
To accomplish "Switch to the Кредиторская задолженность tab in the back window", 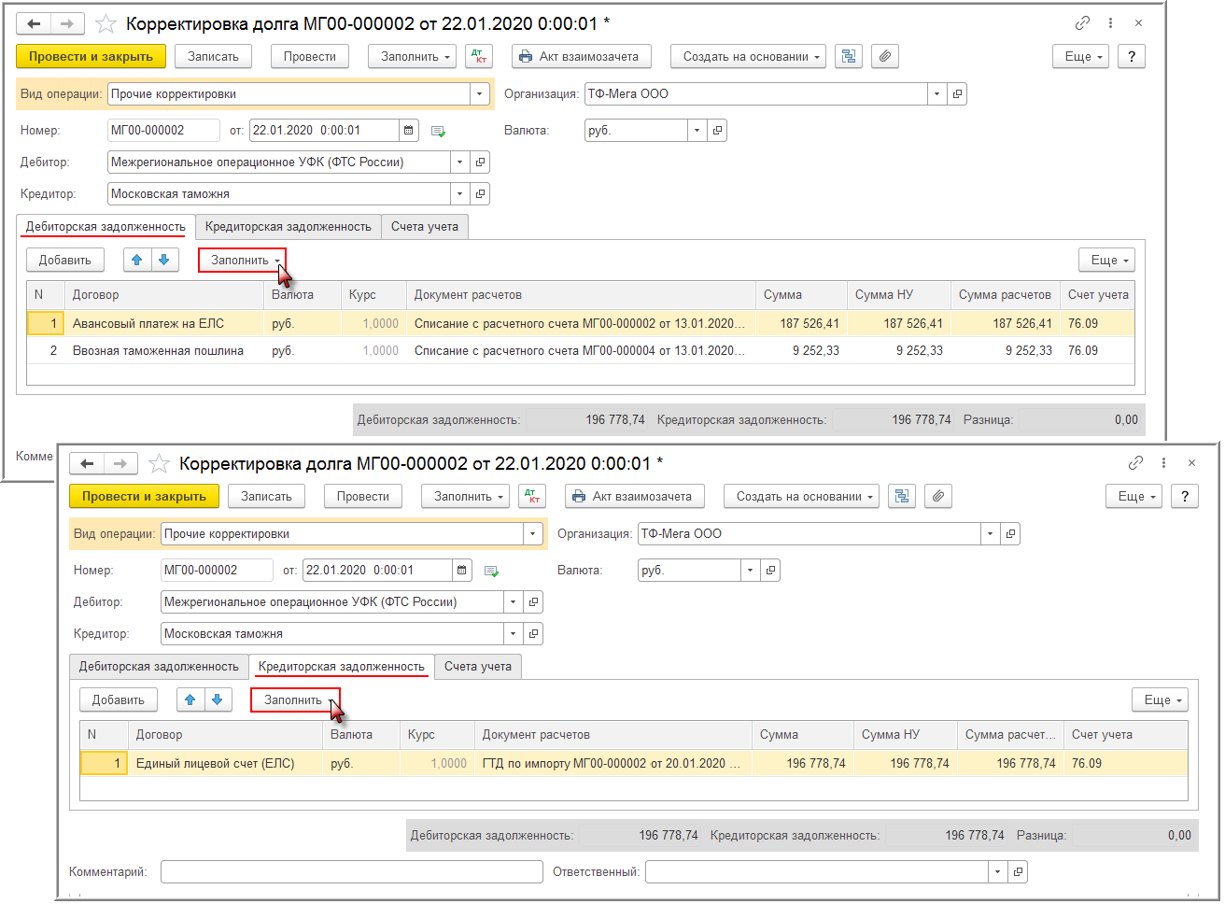I will 289,227.
